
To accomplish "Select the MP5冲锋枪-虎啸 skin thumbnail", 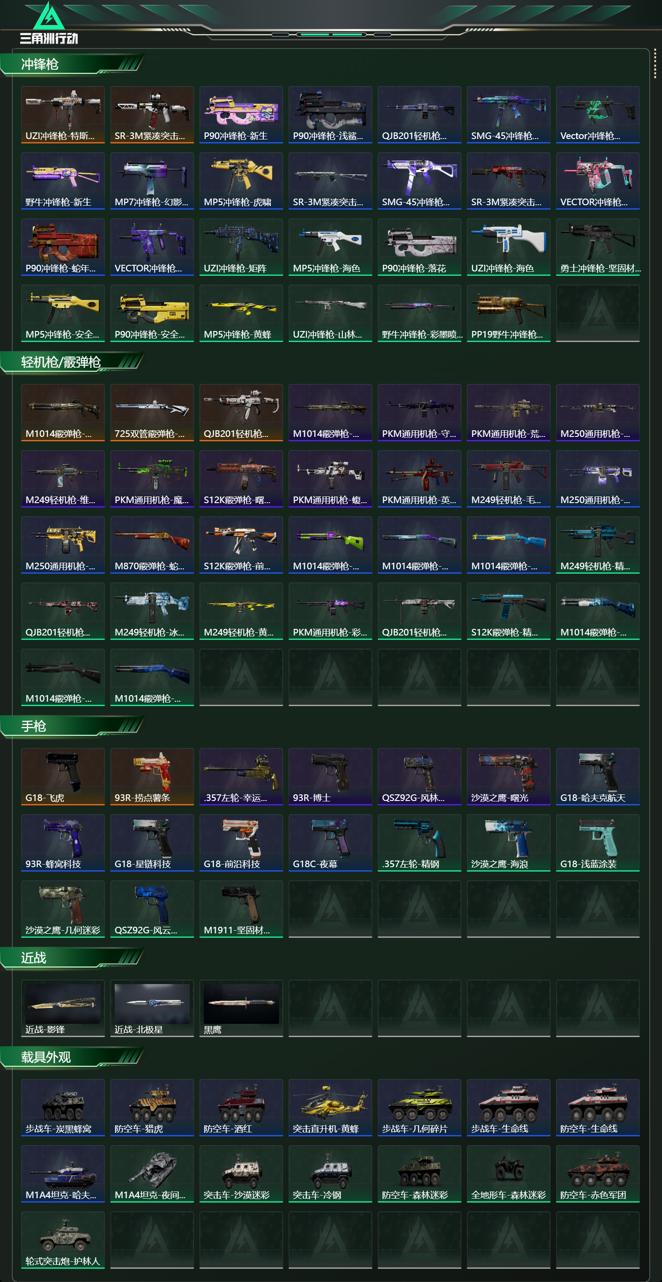I will click(241, 180).
